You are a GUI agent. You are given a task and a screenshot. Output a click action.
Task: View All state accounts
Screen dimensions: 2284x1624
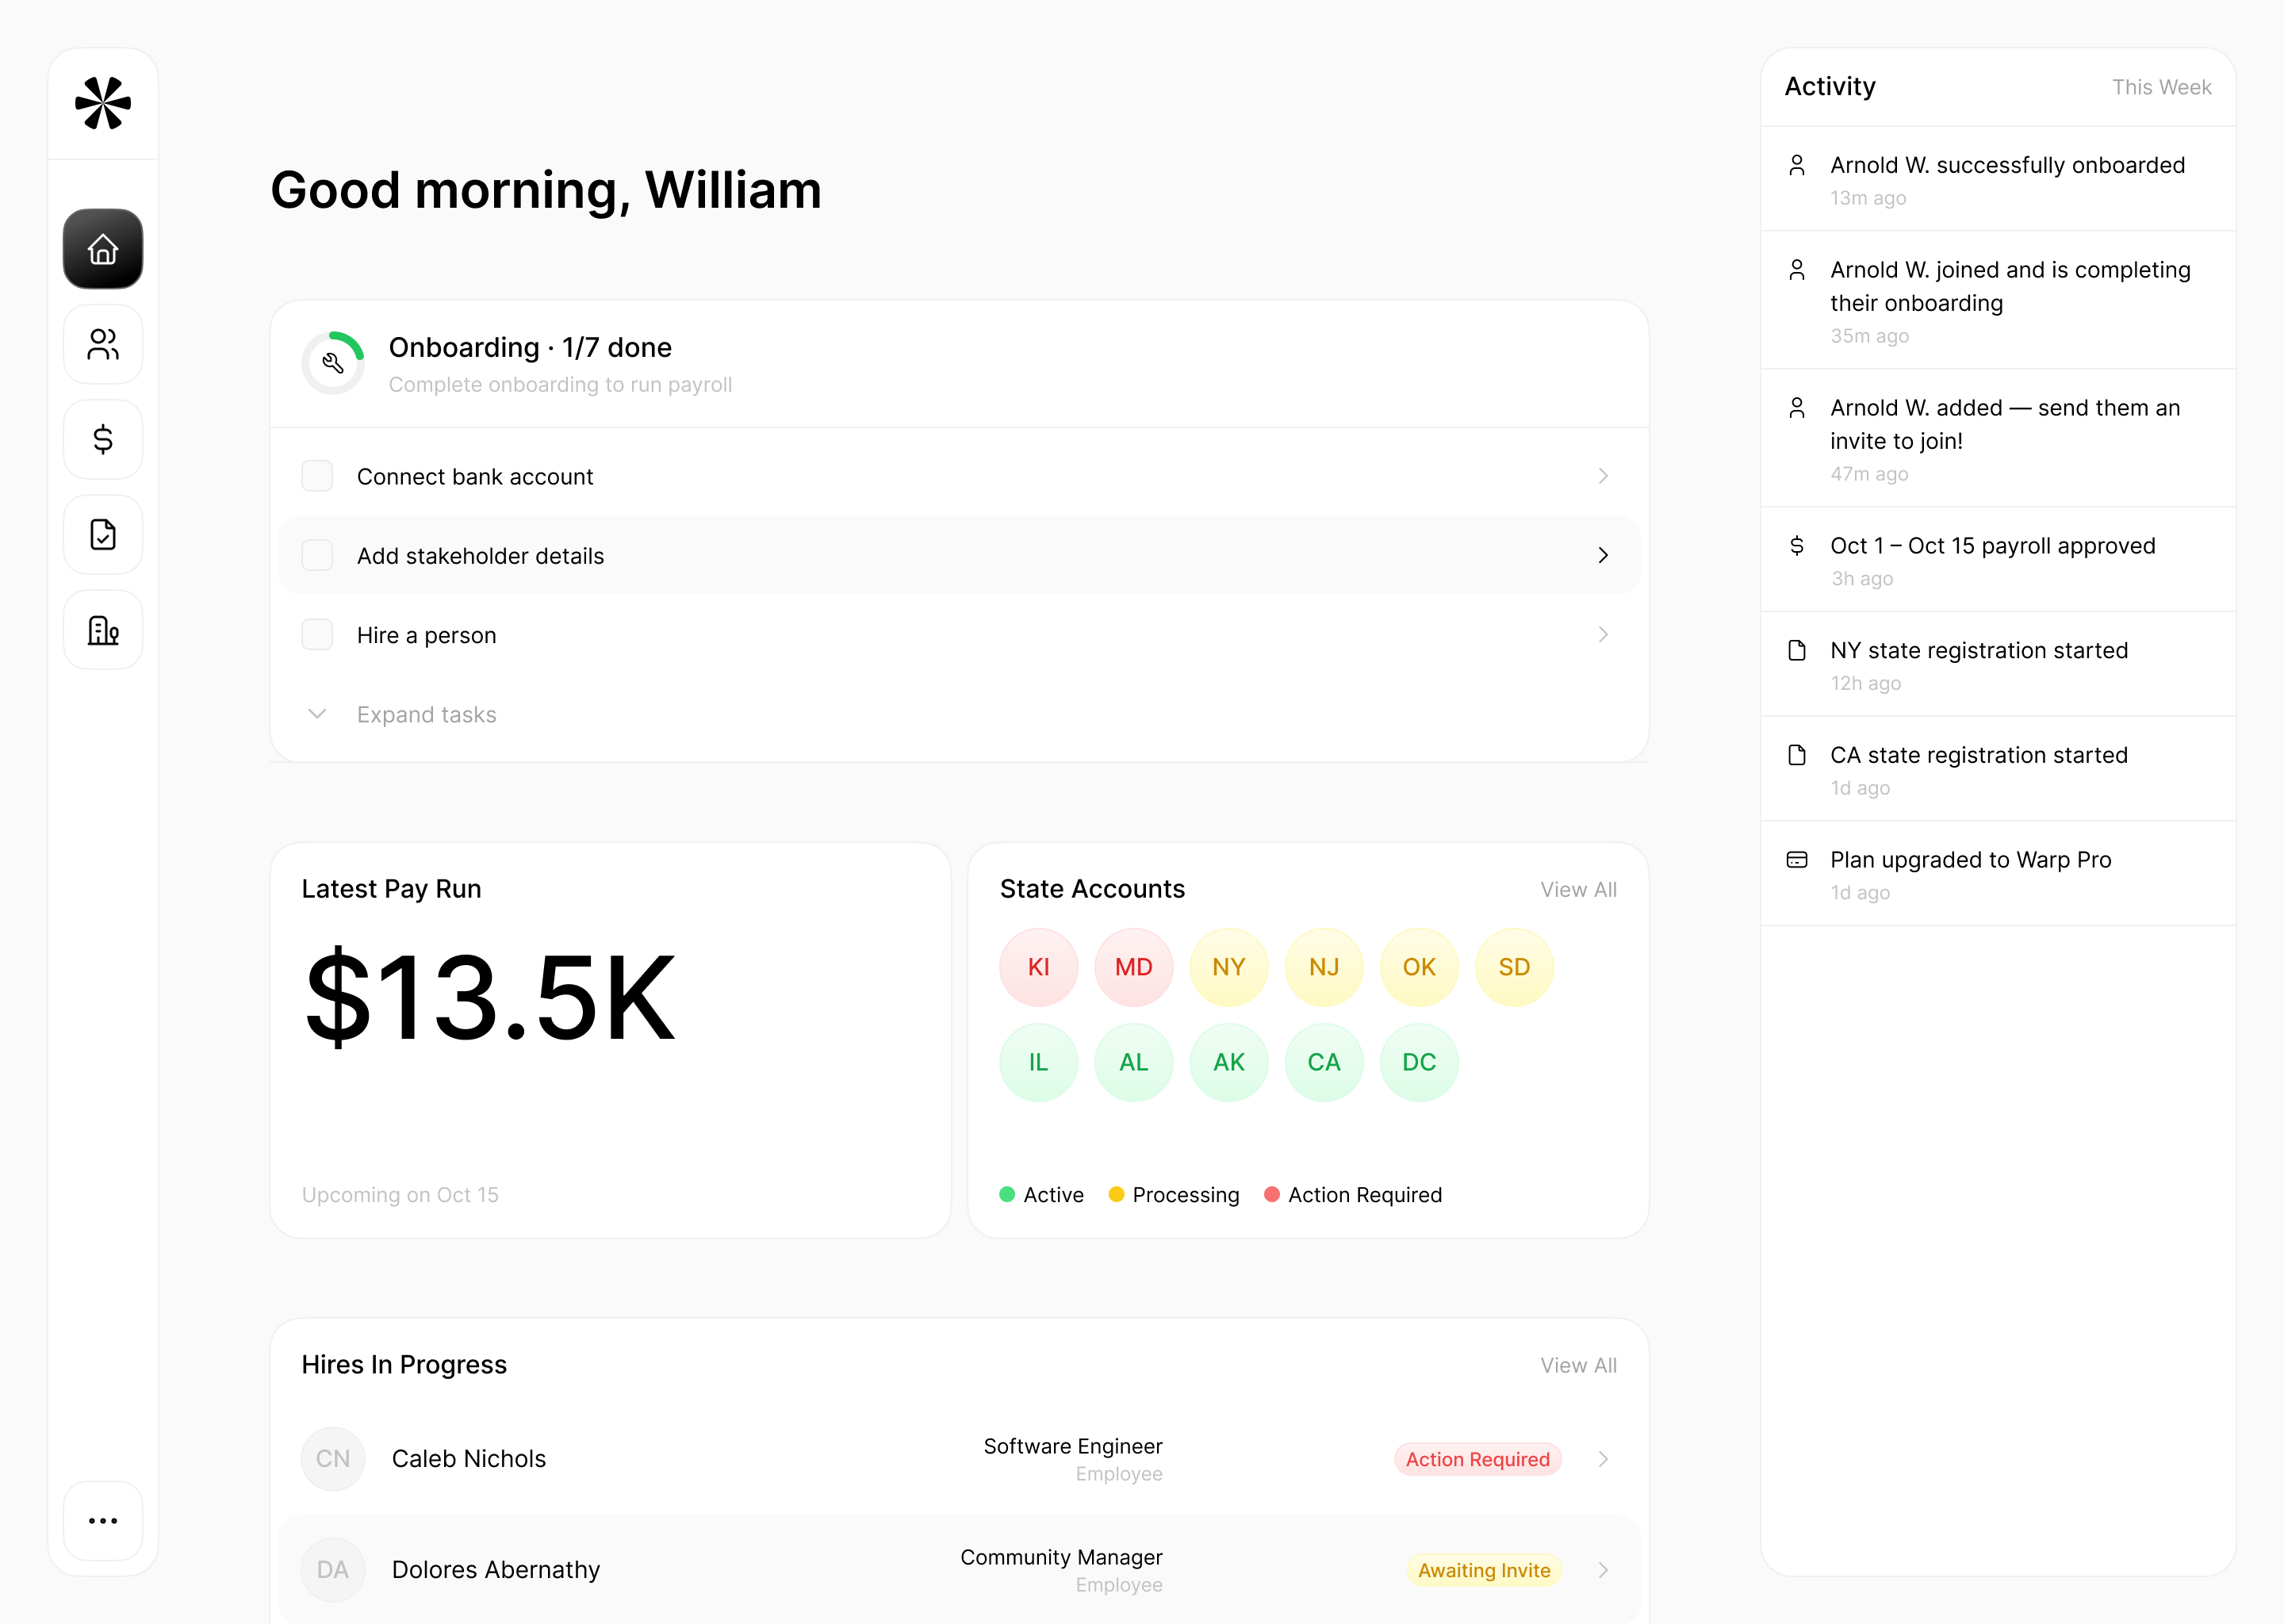coord(1577,889)
